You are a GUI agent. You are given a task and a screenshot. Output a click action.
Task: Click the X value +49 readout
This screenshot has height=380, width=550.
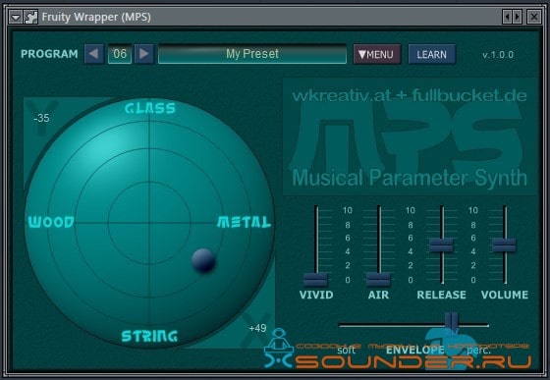[x=257, y=329]
